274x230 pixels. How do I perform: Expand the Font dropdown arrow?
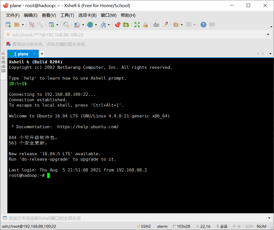(109, 25)
